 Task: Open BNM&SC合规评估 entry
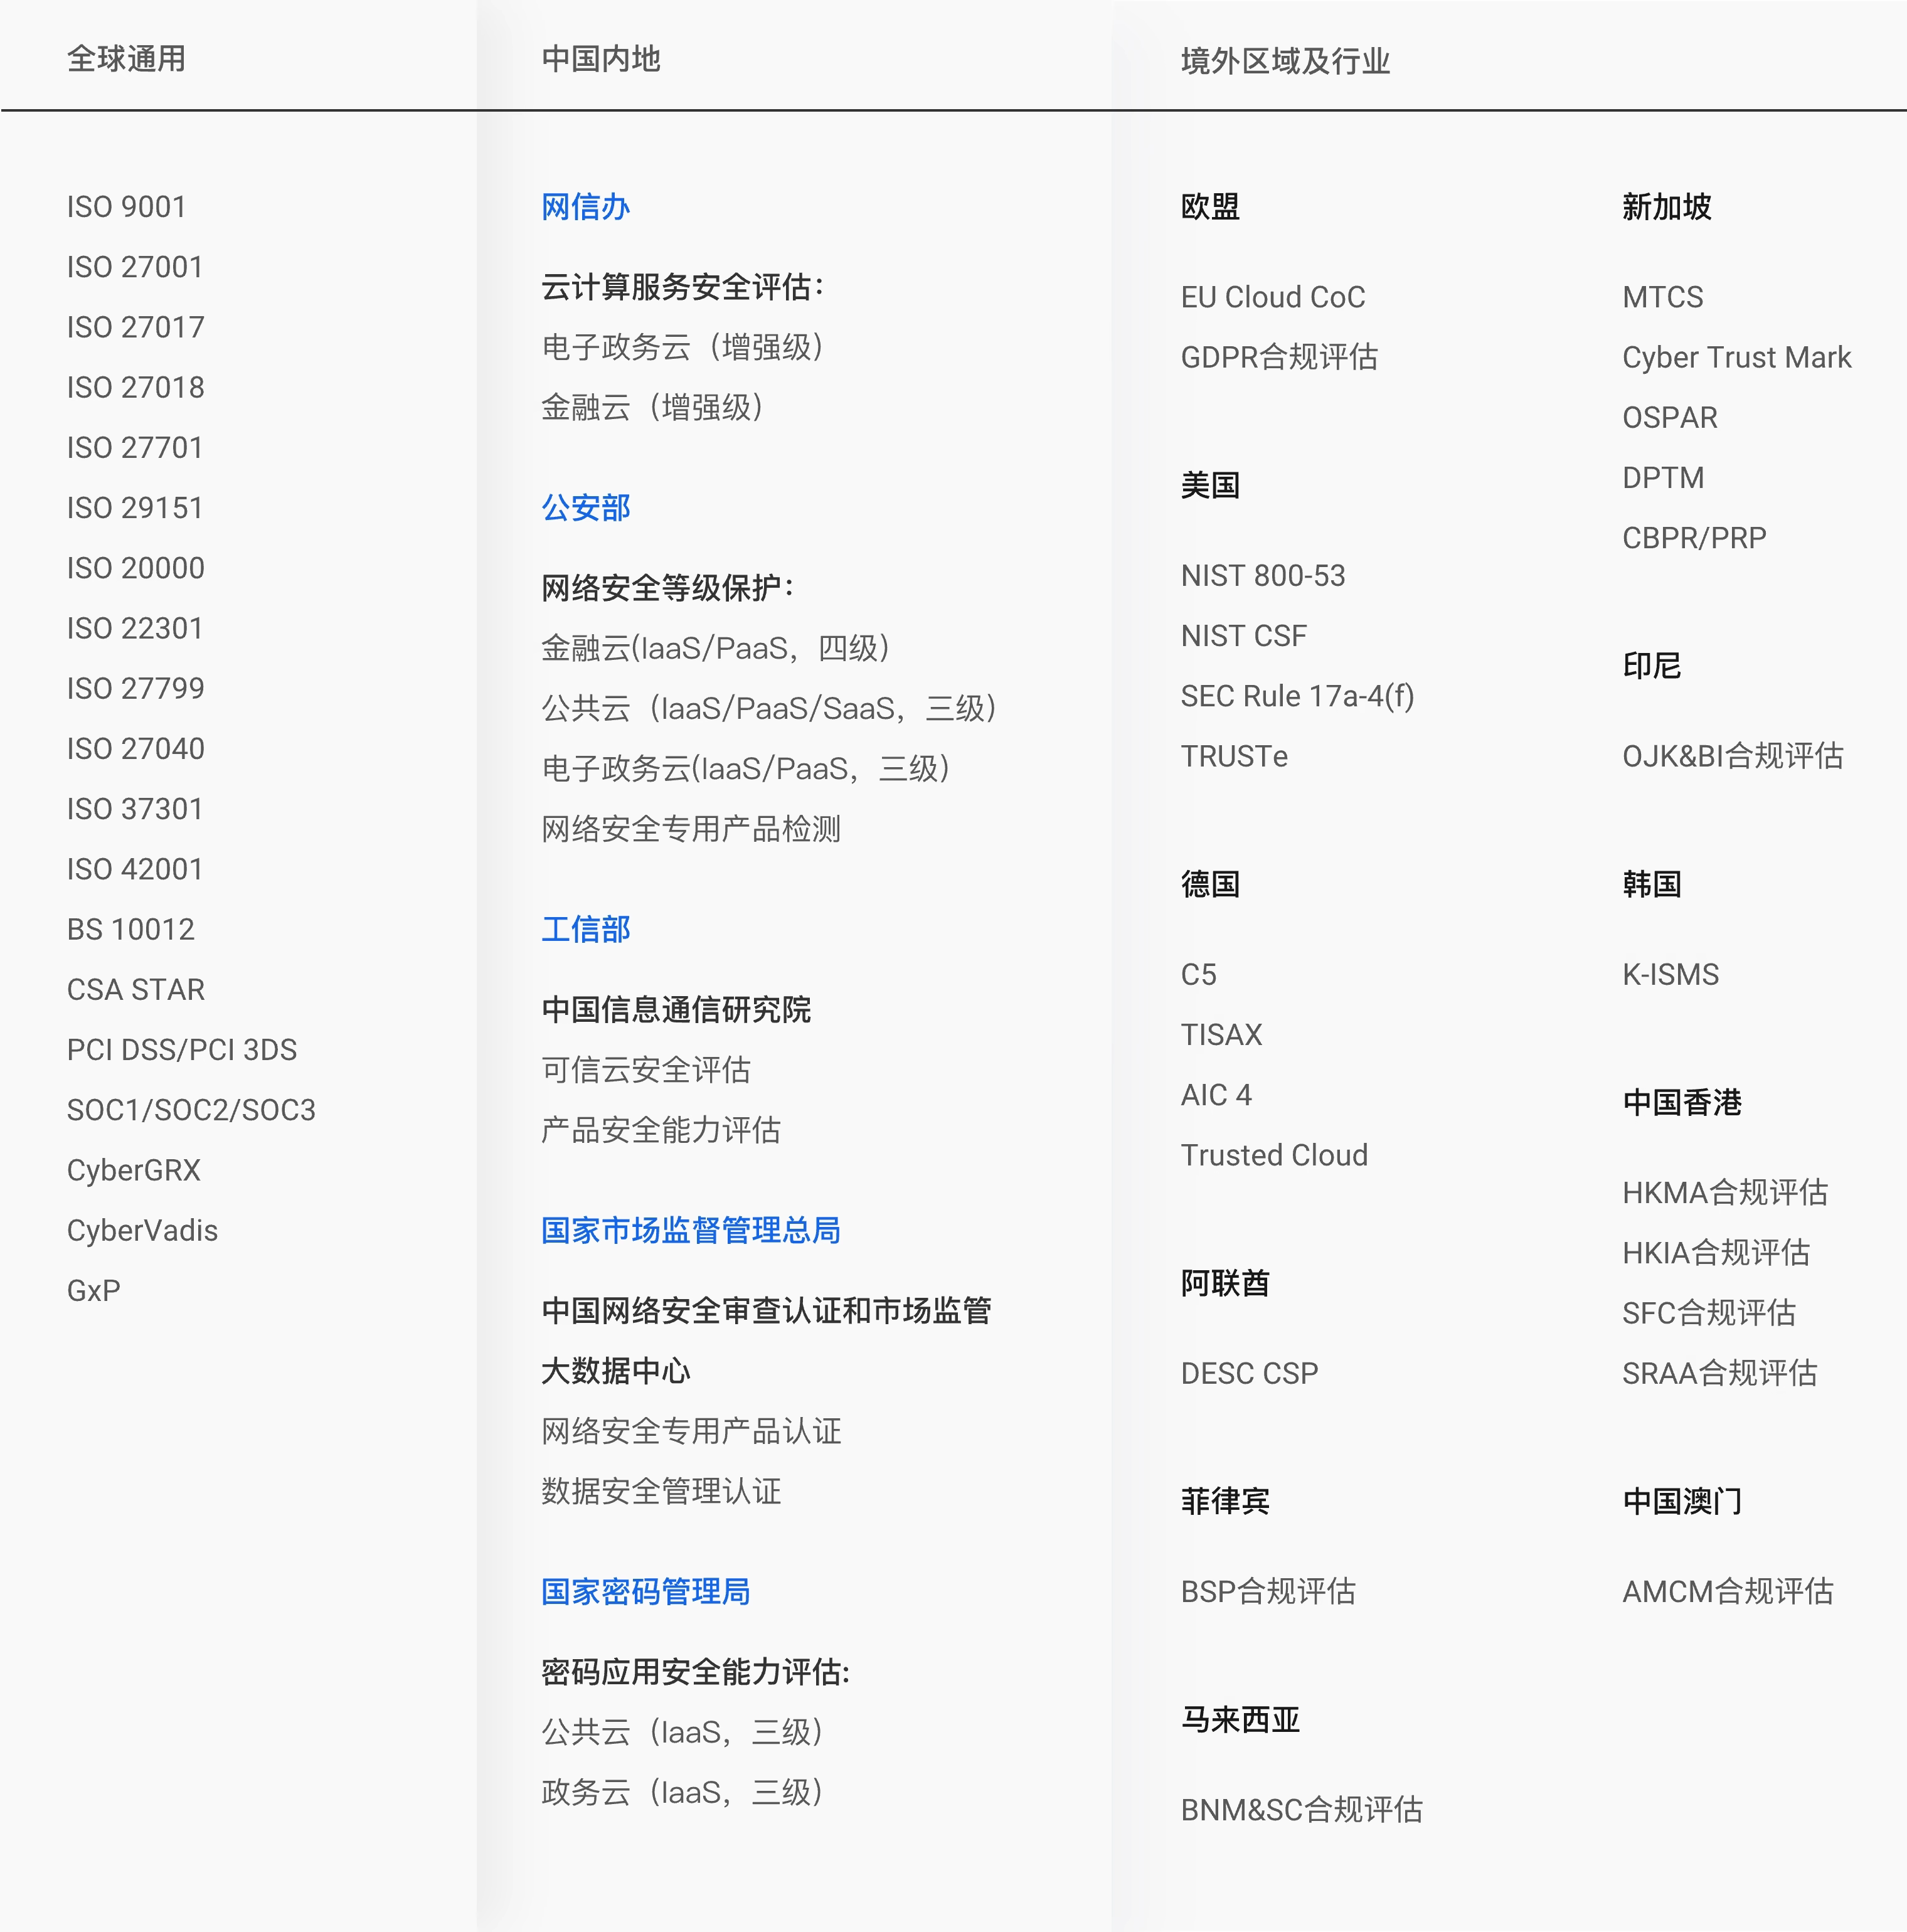(x=1300, y=1809)
